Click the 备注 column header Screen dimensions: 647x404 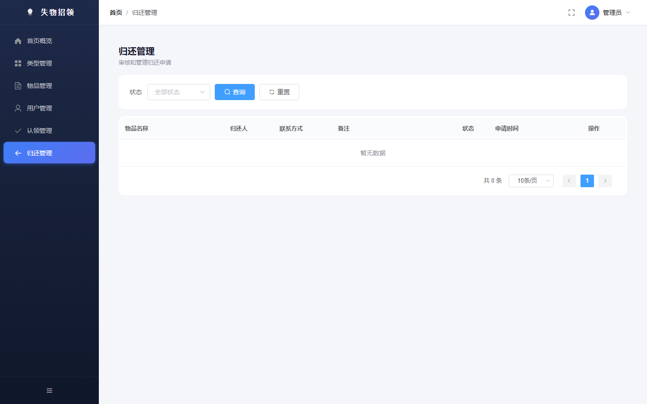pyautogui.click(x=344, y=128)
